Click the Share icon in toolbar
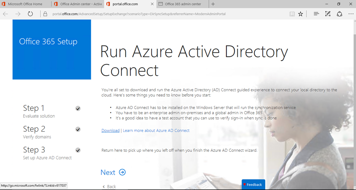Viewport: 356px width, 190px height. 339,14
